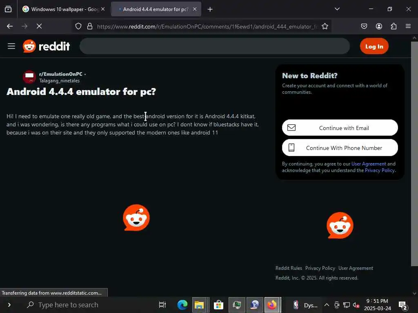The width and height of the screenshot is (418, 313).
Task: Continue with Email sign-up button
Action: 340,128
